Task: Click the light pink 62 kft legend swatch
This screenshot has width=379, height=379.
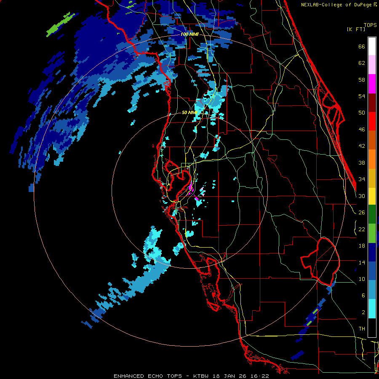Action: point(372,65)
